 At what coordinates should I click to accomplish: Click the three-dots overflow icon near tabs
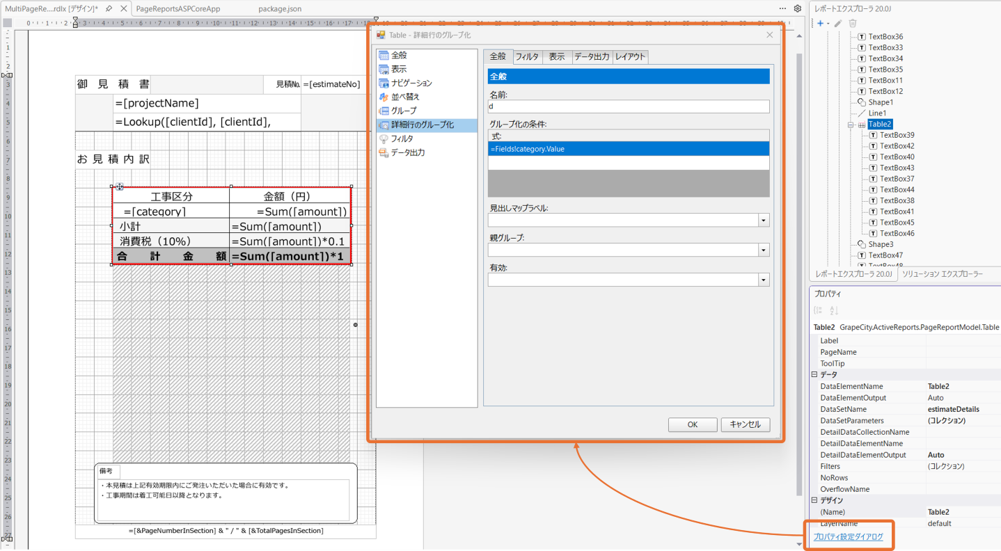(x=782, y=8)
